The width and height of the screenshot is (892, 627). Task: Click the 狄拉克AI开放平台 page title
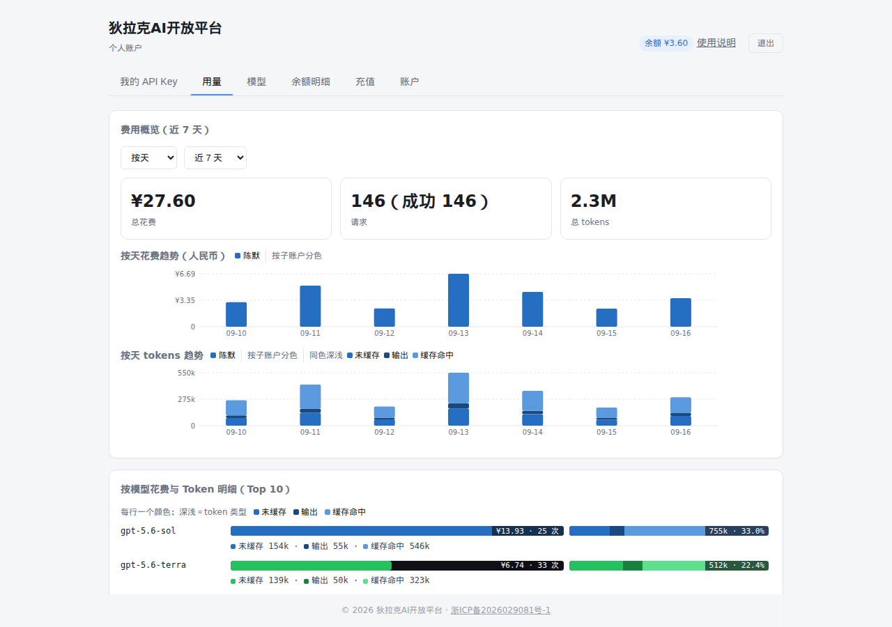165,29
